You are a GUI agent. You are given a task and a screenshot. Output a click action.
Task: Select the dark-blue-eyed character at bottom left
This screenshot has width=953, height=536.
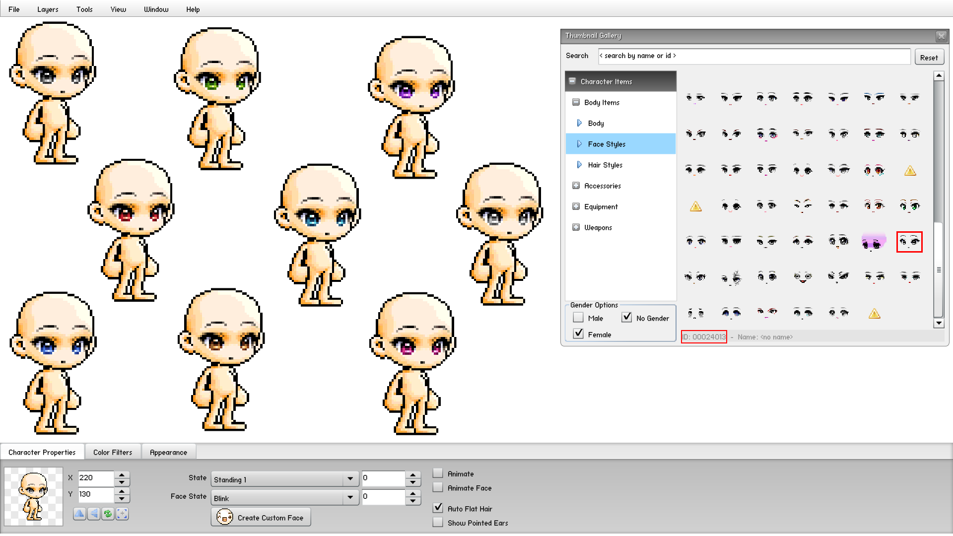tap(53, 363)
